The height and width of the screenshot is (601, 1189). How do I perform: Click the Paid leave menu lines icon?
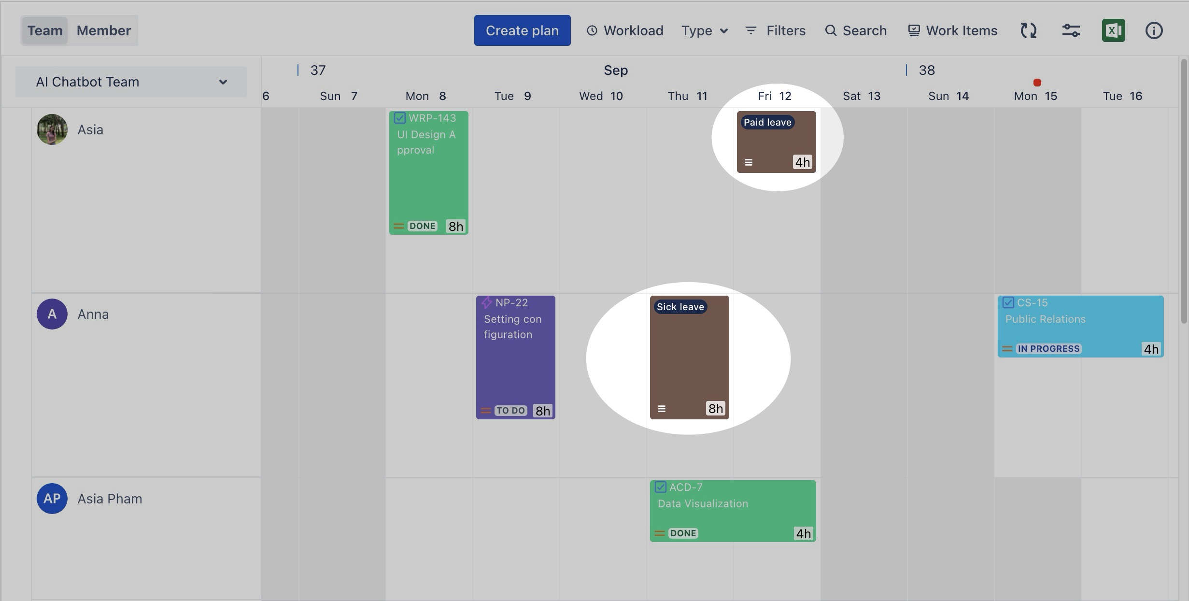[x=749, y=162]
